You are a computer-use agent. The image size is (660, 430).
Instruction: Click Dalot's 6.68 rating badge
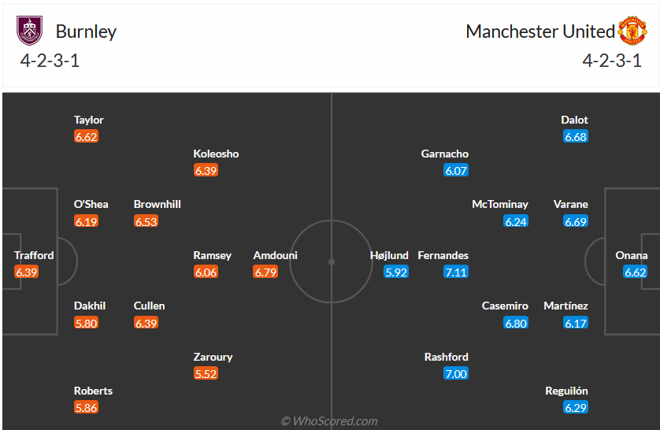coord(576,137)
